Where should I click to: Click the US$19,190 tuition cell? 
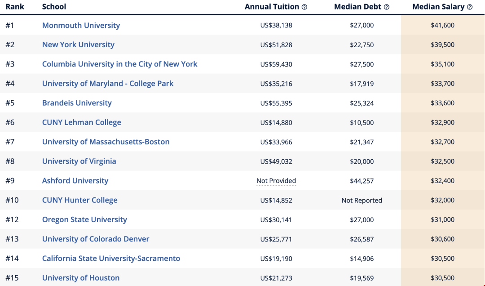(x=276, y=259)
